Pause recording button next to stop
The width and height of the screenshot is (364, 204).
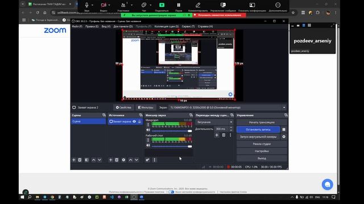click(284, 130)
